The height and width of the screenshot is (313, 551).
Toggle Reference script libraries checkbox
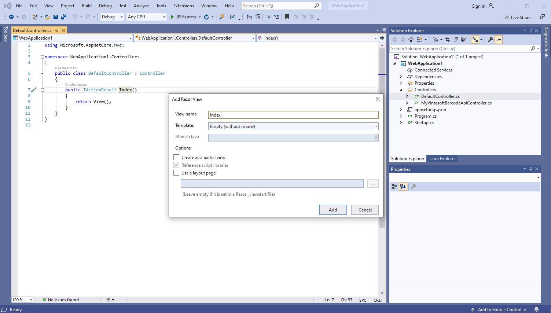pos(176,165)
